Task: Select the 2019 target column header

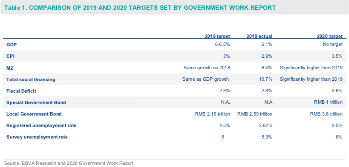Action: tap(217, 36)
